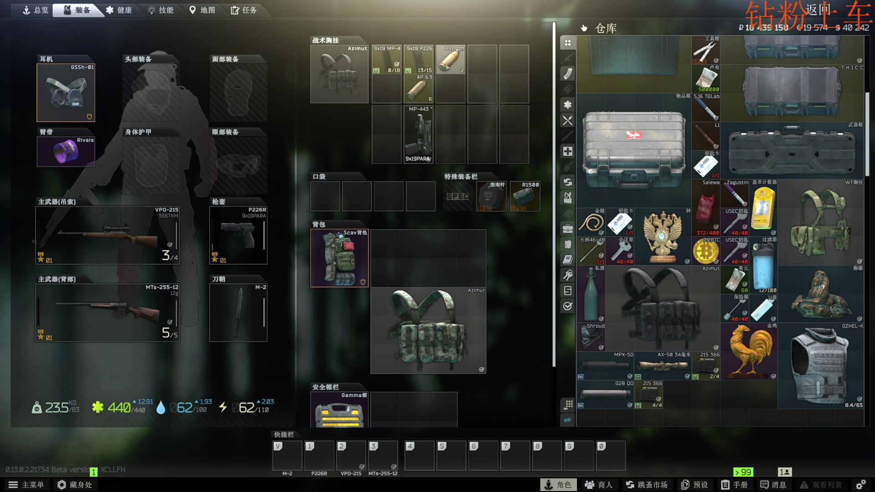
Task: Select the AX-50 34毫米 scope
Action: (x=663, y=366)
